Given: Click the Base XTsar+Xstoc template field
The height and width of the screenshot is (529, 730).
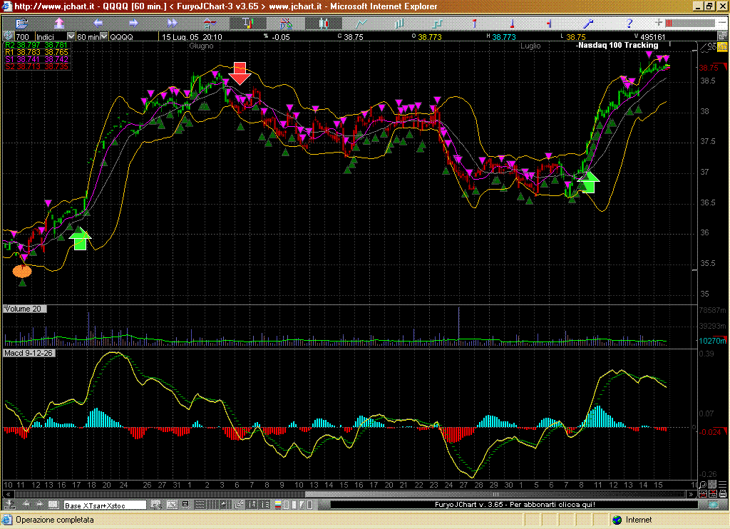Looking at the screenshot, I should pos(104,505).
